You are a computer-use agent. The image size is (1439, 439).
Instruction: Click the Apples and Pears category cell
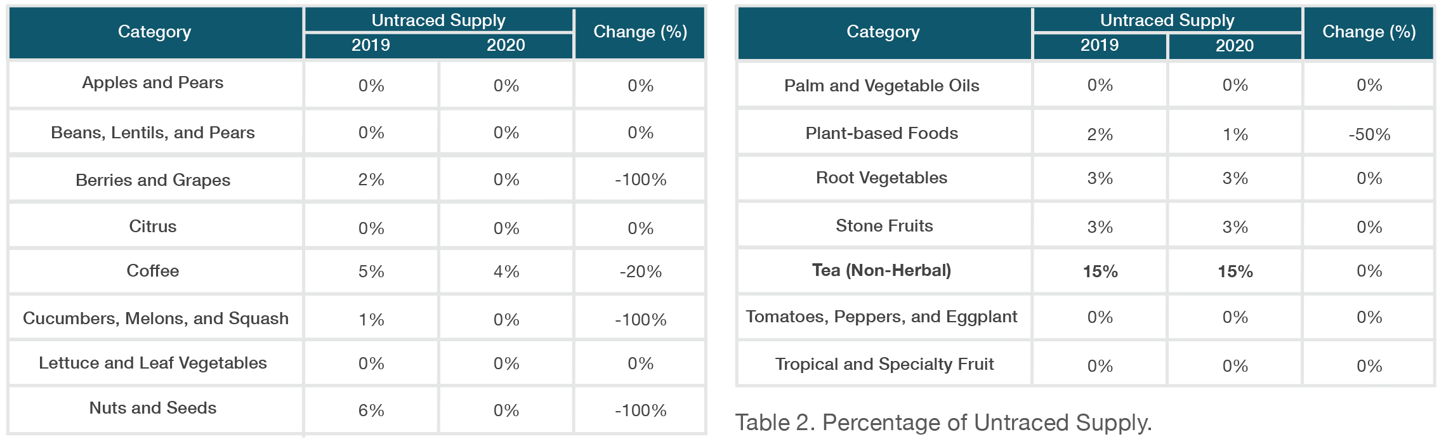(155, 84)
